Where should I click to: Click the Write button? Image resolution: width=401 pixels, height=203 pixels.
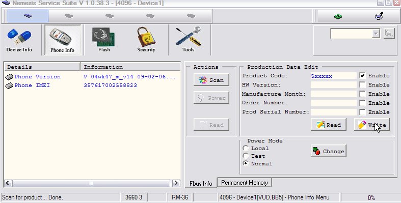click(372, 125)
